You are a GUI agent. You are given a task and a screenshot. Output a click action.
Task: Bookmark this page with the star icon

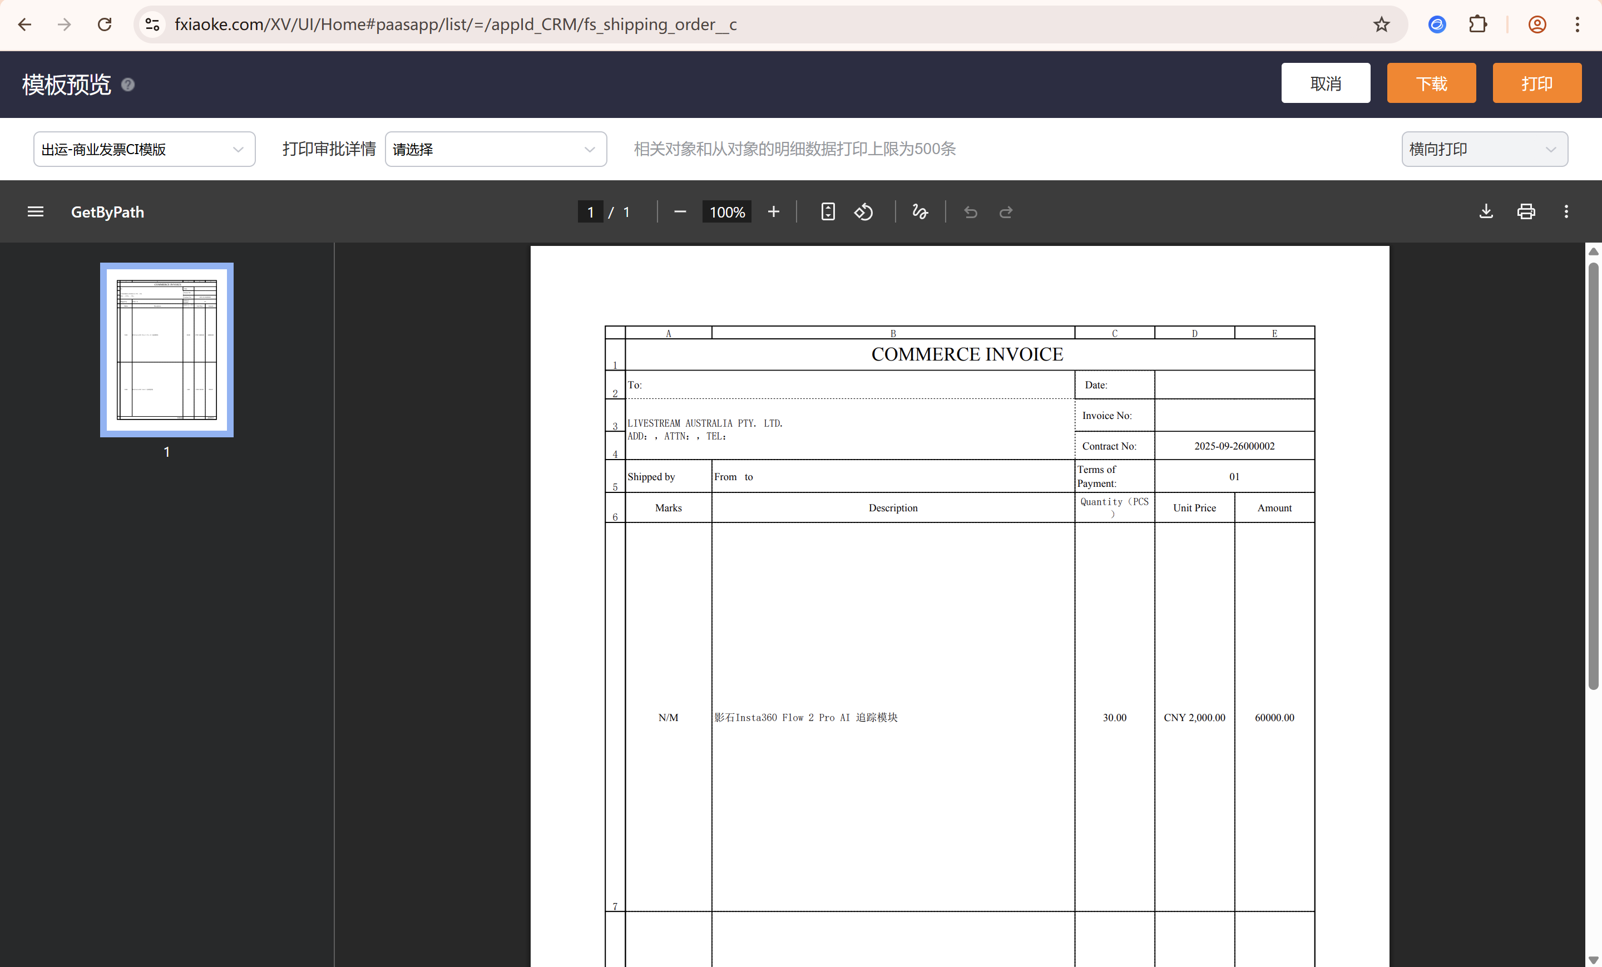click(x=1381, y=24)
